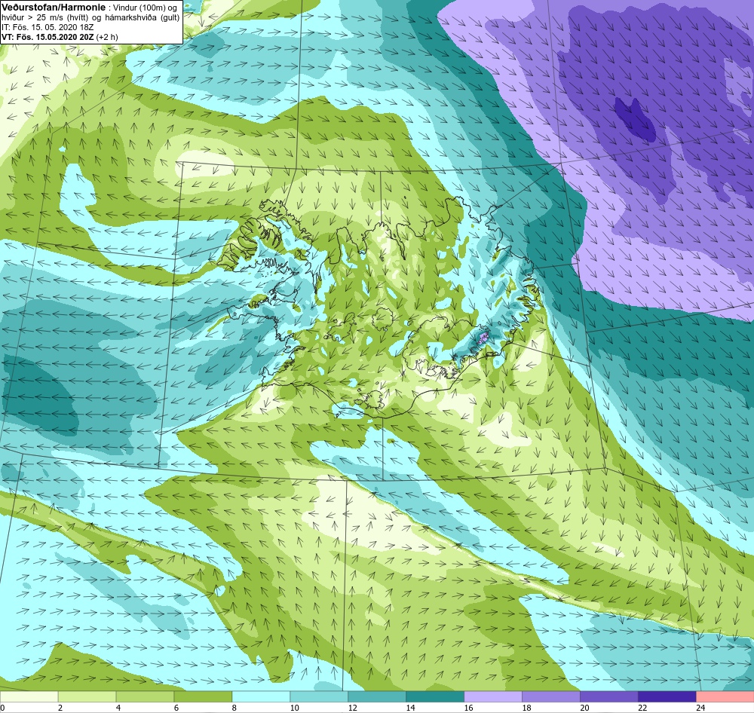
Task: Click the legend scale label '14'
Action: pyautogui.click(x=410, y=708)
